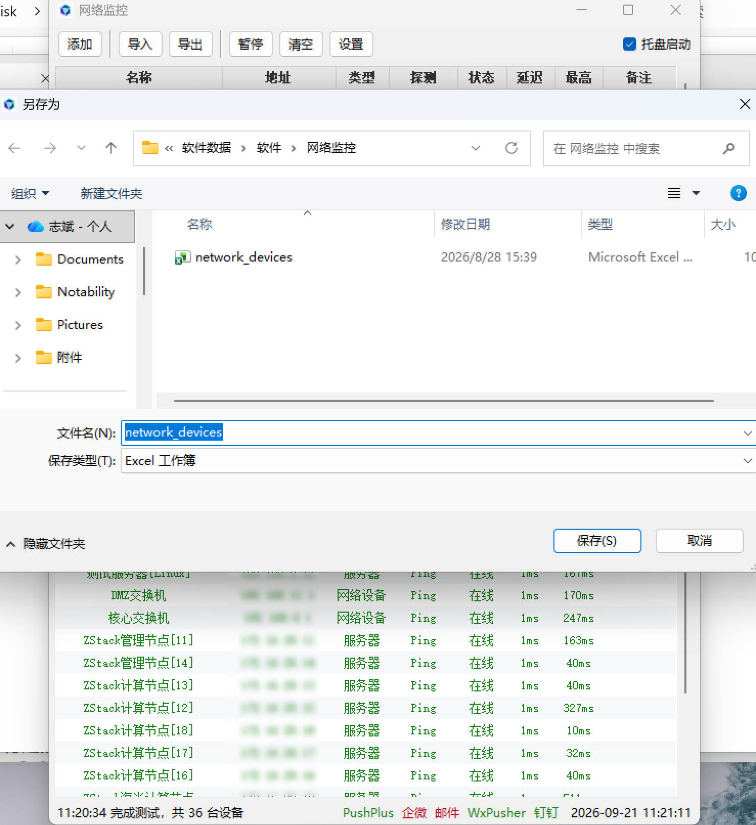Click 添加 button in 网络监控 window
Viewport: 756px width, 825px height.
point(80,44)
